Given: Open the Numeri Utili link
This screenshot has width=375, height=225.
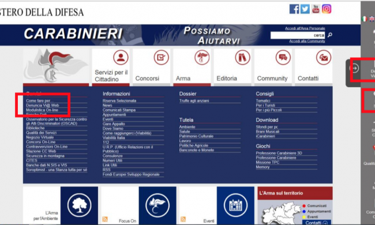Looking at the screenshot, I should 112,160.
